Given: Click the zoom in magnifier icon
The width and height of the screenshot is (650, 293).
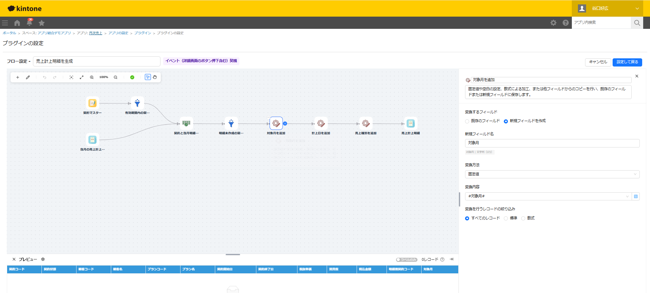Looking at the screenshot, I should click(x=92, y=77).
